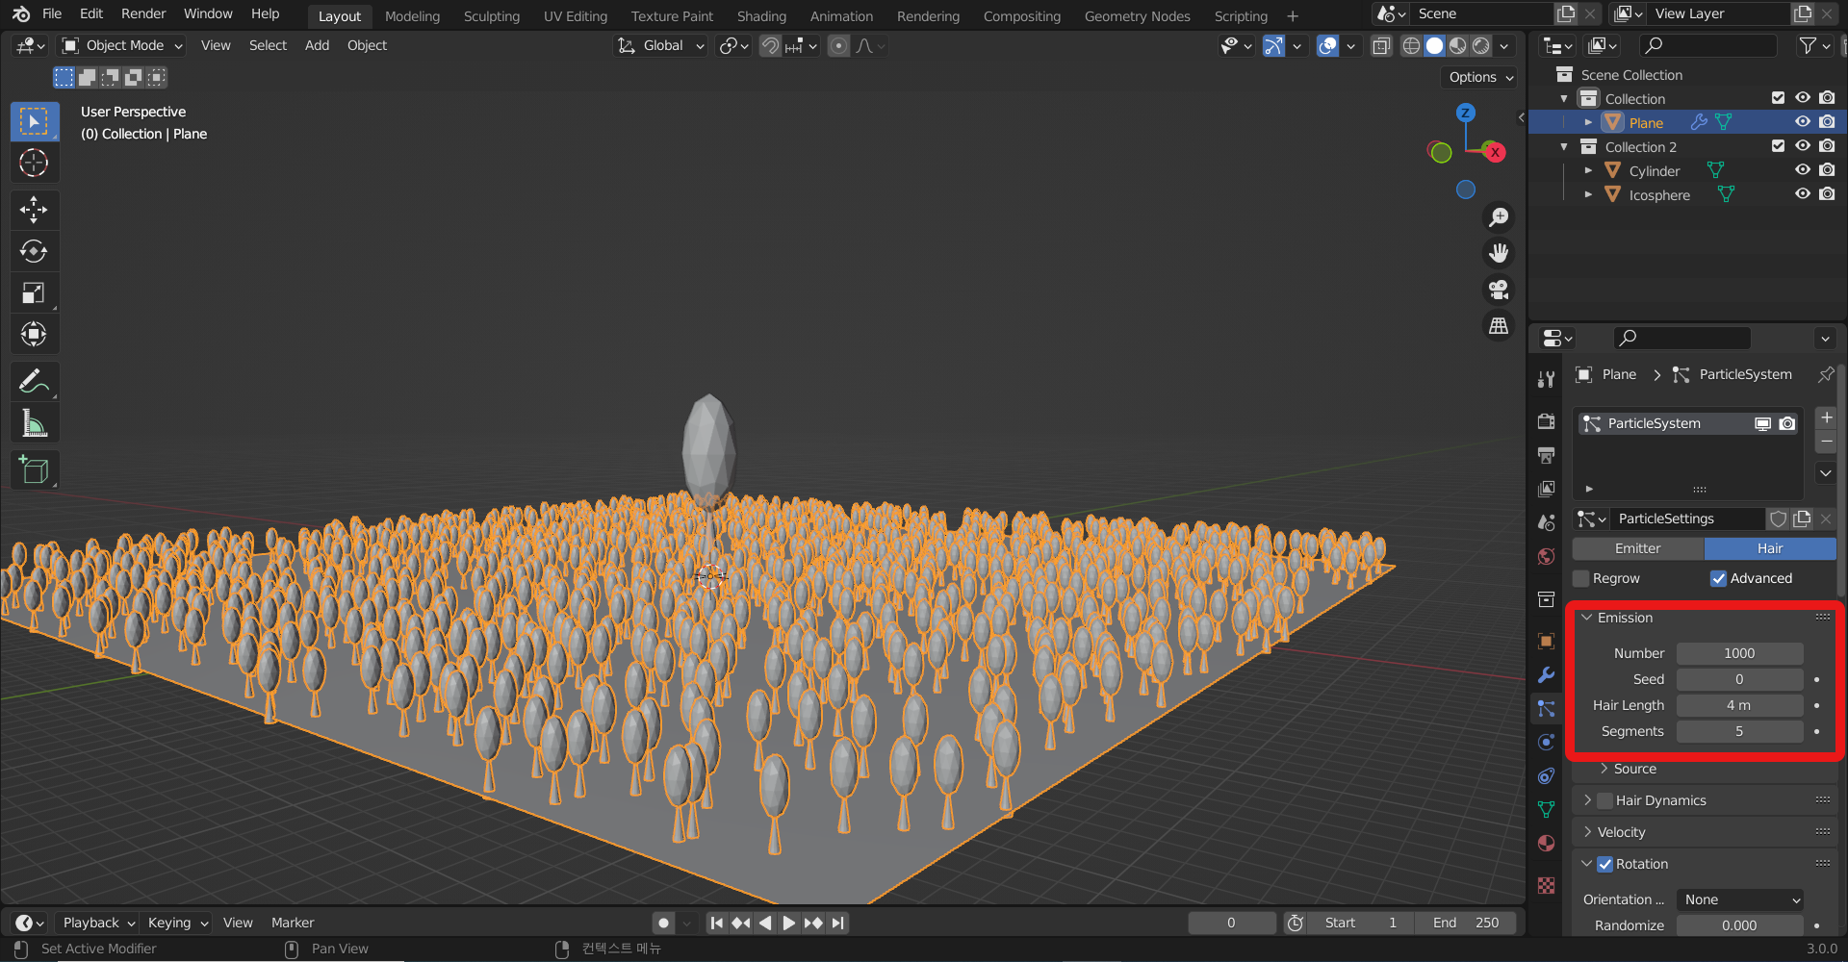Screen dimensions: 1848x962
Task: Toggle X-ray mode
Action: pos(1381,45)
